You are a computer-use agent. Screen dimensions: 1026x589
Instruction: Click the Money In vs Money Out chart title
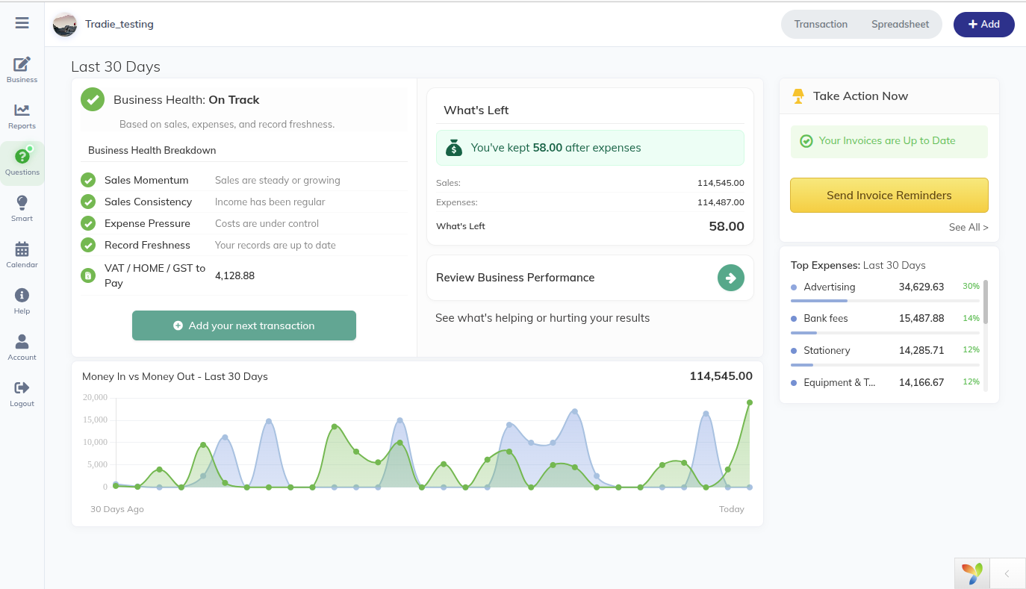point(175,376)
